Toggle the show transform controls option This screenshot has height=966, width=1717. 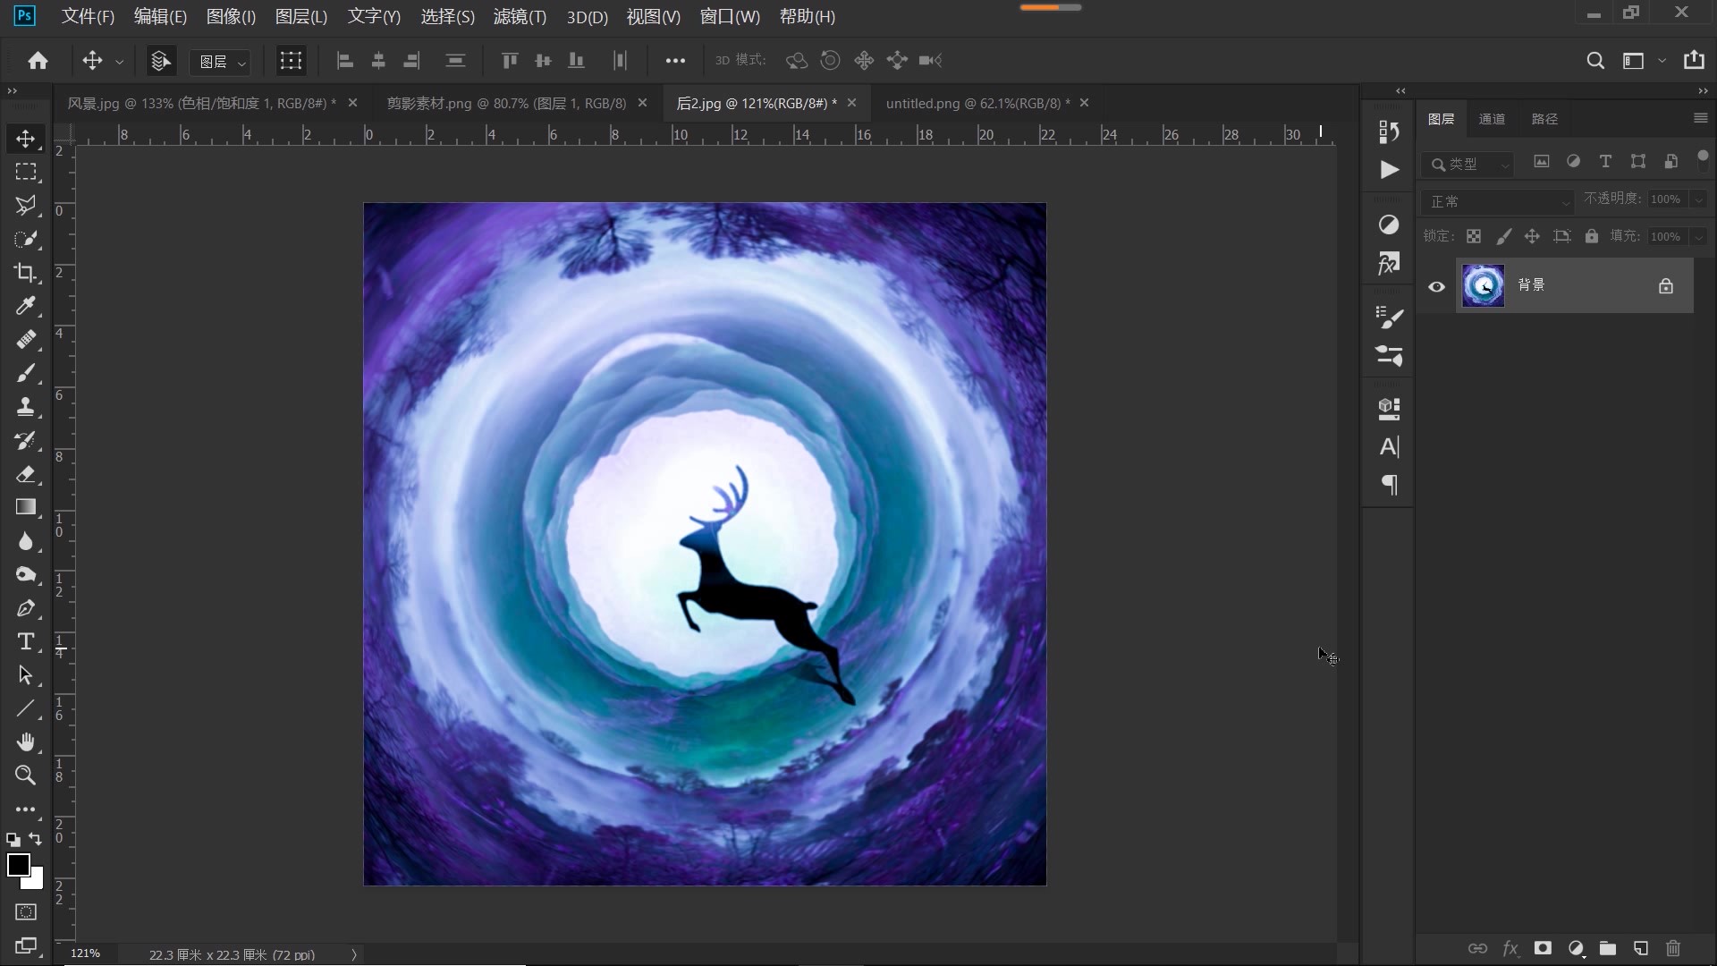[x=291, y=61]
